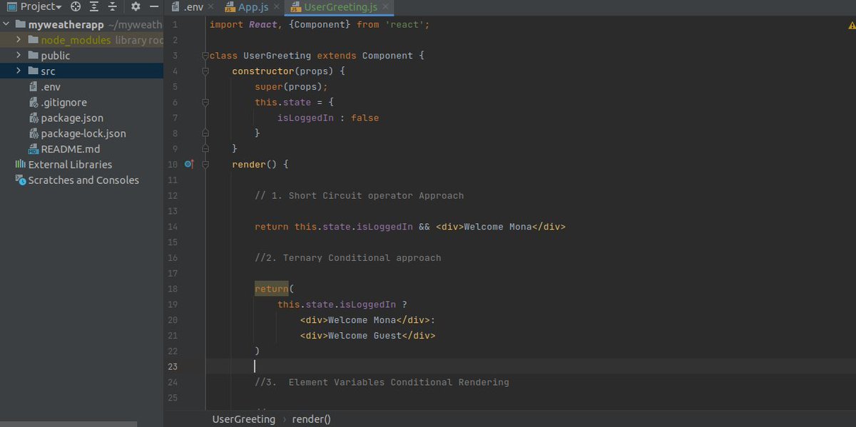
Task: Click 'Element Variables Conditional Rendering' comment
Action: 382,382
